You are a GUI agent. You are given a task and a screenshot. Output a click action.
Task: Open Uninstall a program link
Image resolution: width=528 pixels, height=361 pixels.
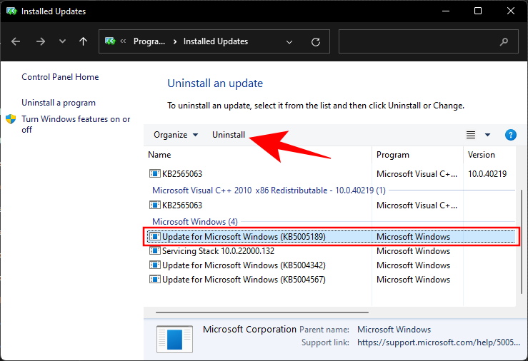coord(59,103)
